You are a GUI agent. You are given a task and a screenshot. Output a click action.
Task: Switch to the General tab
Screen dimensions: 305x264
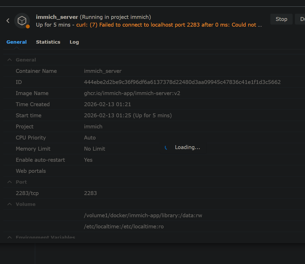click(x=17, y=42)
